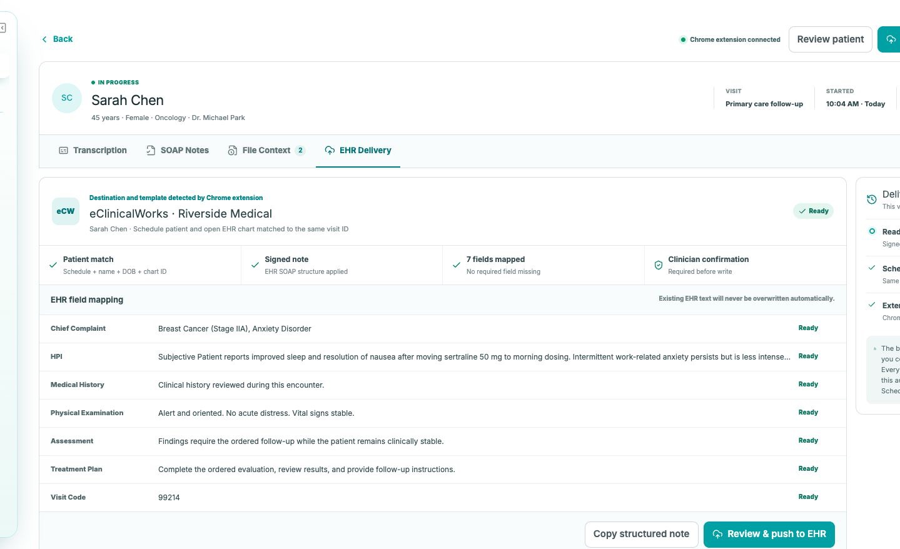Click the delivery history clock icon
900x549 pixels.
(x=871, y=199)
